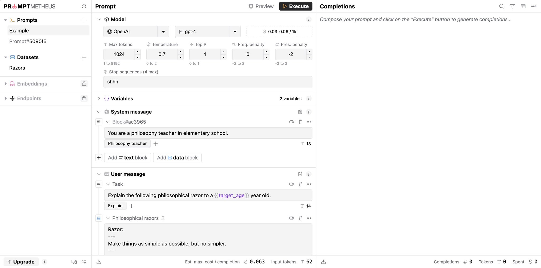This screenshot has height=268, width=541.
Task: Open settings sliders icon in sidebar footer
Action: coord(84,262)
